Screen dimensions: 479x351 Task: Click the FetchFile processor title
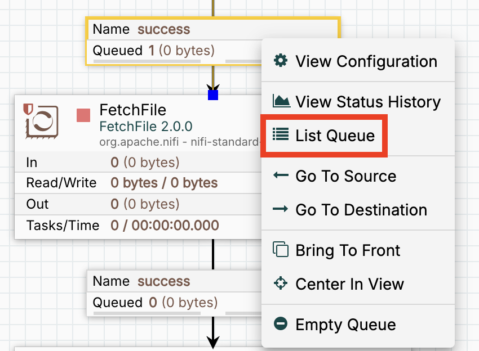(x=132, y=109)
